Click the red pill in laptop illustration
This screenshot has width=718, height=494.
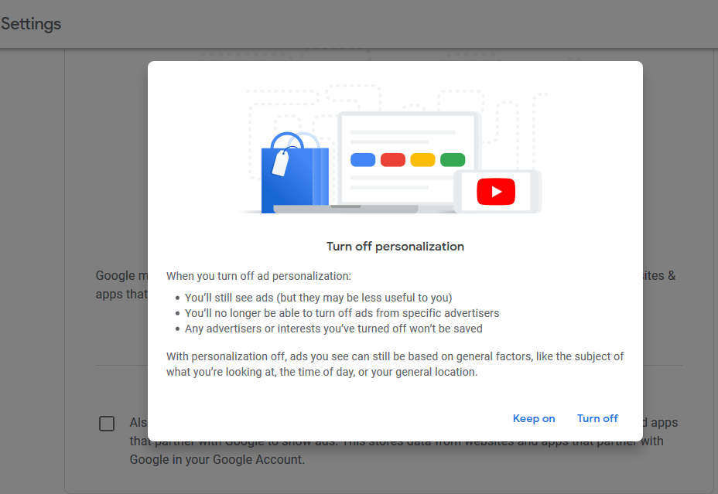[x=393, y=160]
